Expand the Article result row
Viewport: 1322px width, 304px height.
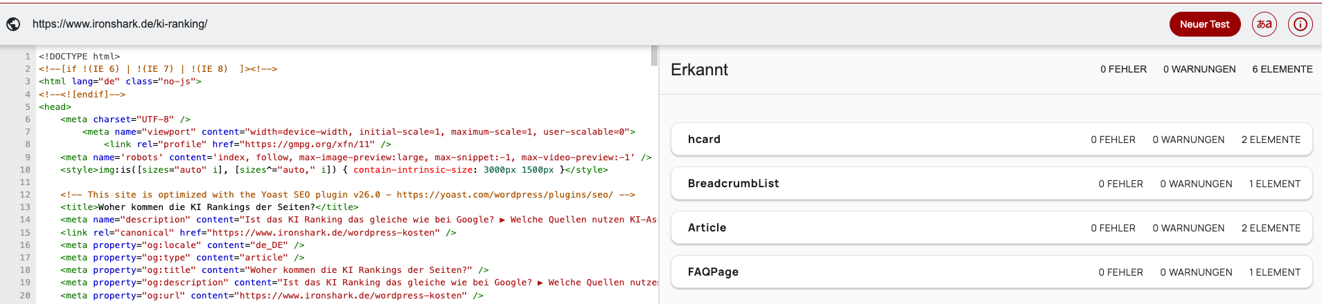991,228
